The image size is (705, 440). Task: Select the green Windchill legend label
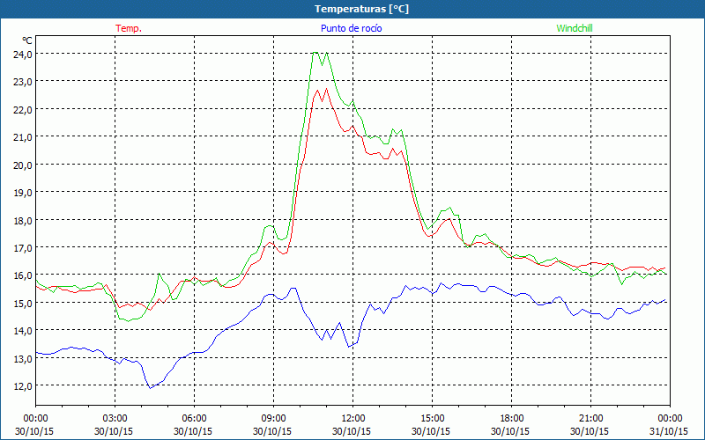(x=575, y=28)
